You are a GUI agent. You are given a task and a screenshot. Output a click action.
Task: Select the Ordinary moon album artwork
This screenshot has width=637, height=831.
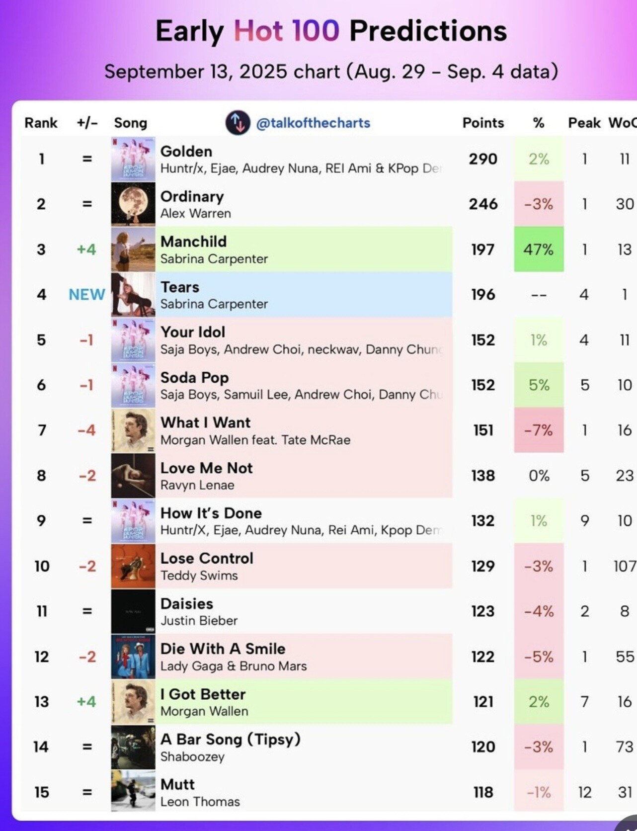coord(133,204)
